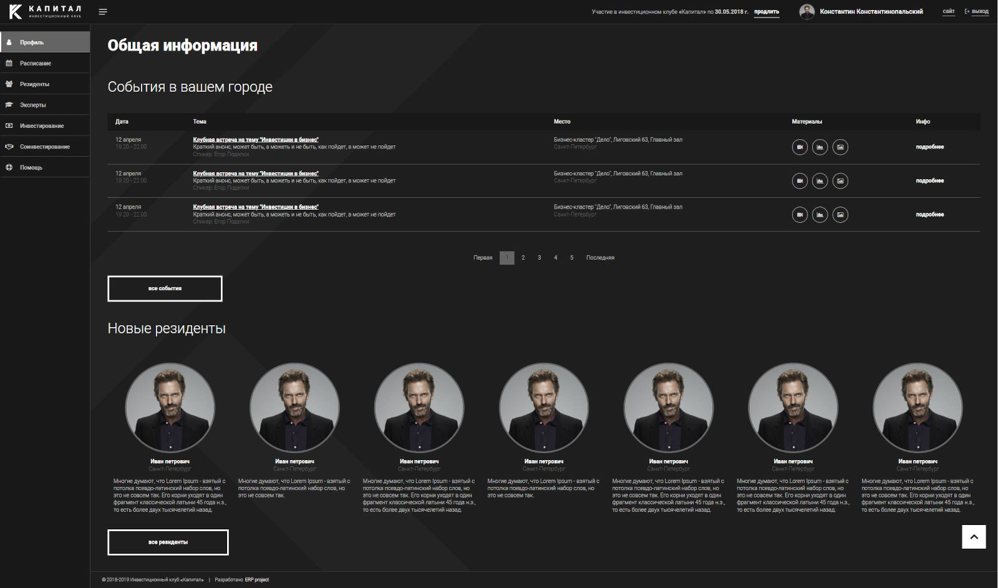
Task: Open photo gallery for the third event
Action: (x=840, y=215)
